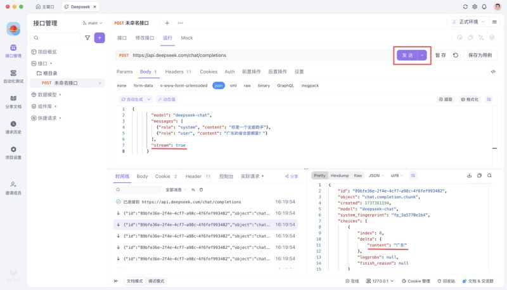Switch to the Headers tab
This screenshot has width=507, height=290.
point(178,72)
